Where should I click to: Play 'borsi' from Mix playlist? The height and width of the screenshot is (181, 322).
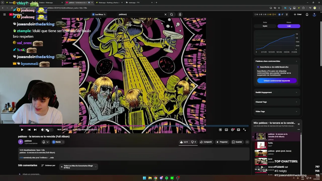click(277, 161)
